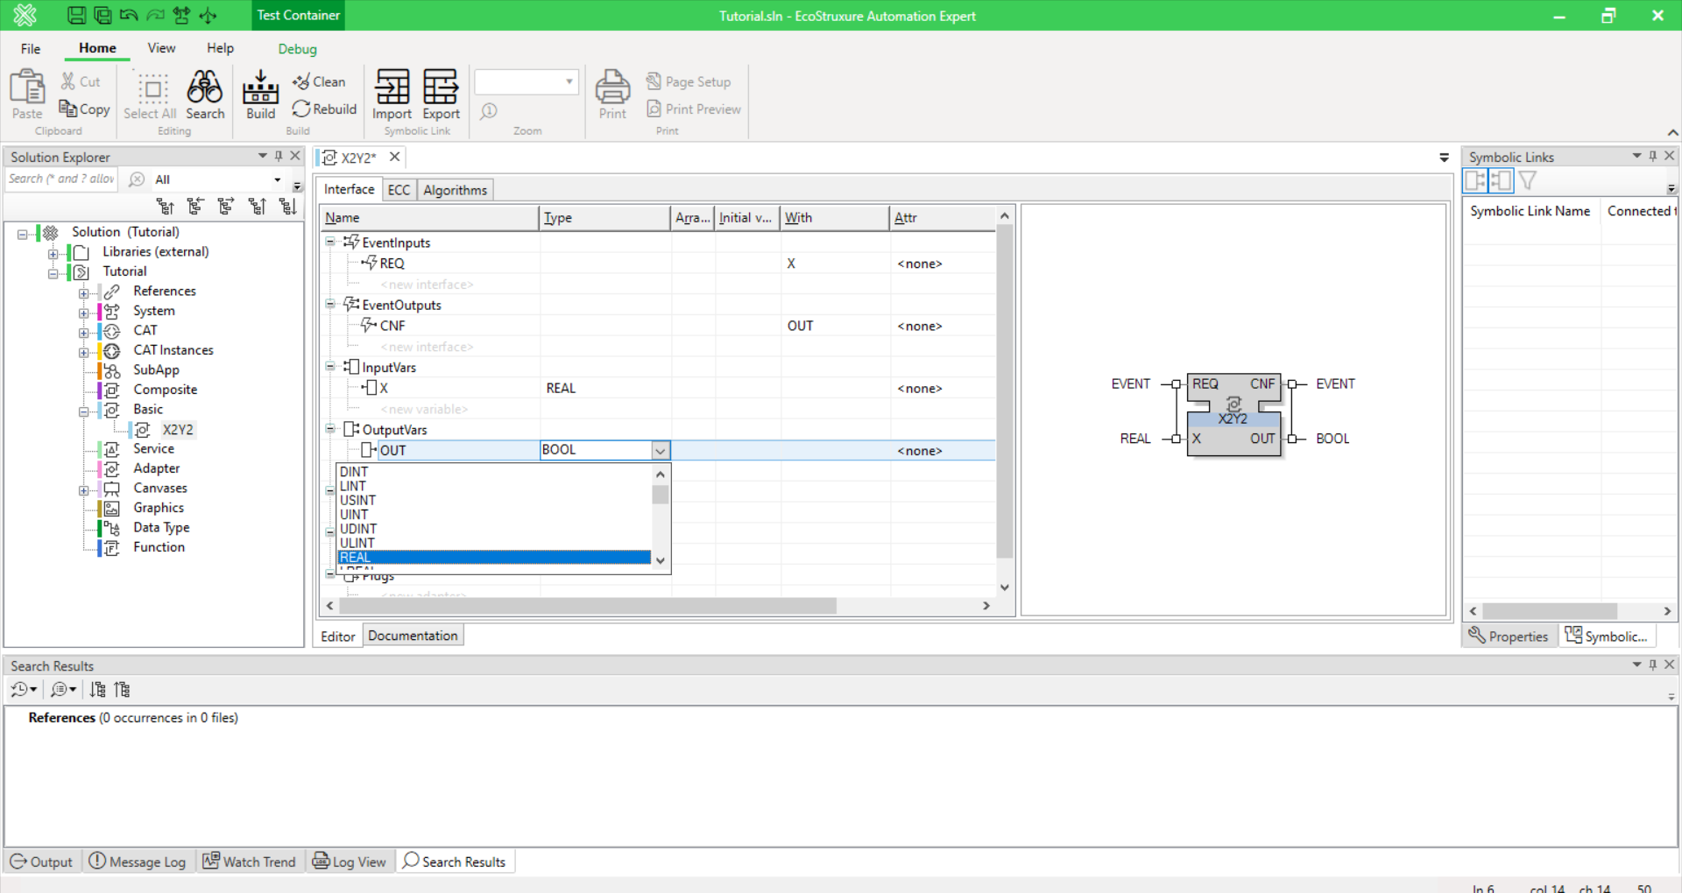Open the File menu
The image size is (1682, 893).
pos(31,49)
